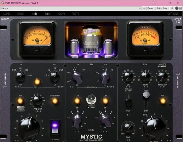Click the left Acustica rack ear logo

pyautogui.click(x=5, y=80)
